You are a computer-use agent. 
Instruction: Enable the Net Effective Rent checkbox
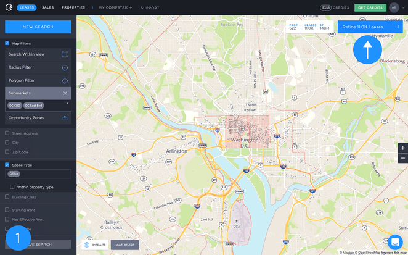[x=7, y=219]
